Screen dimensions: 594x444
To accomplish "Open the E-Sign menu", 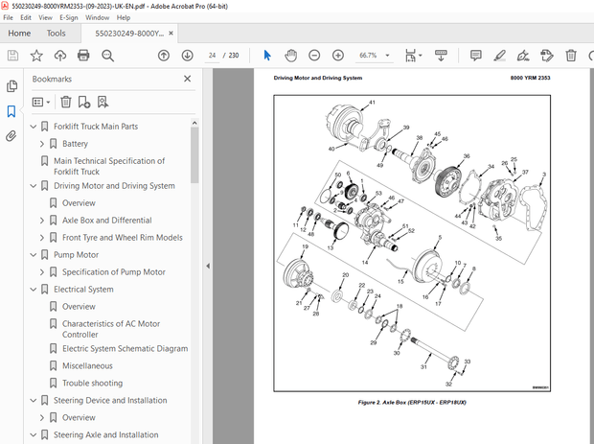I will [x=69, y=17].
